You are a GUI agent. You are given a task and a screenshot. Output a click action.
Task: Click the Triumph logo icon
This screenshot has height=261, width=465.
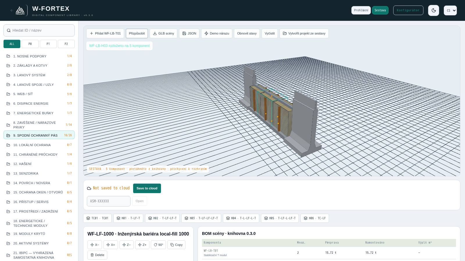[20, 10]
